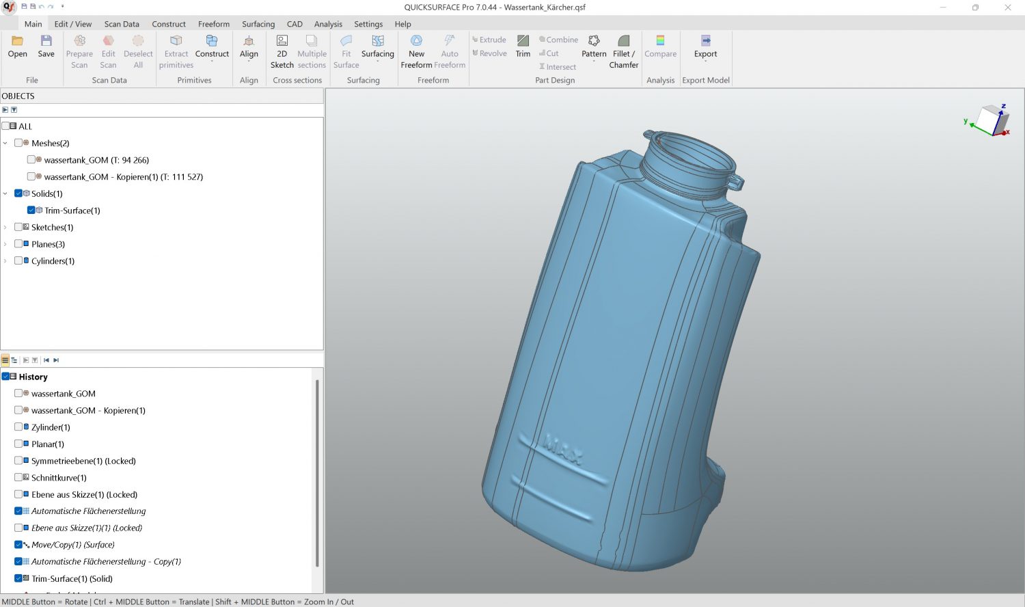
Task: Expand the Sketches(1) tree node
Action: pyautogui.click(x=5, y=228)
